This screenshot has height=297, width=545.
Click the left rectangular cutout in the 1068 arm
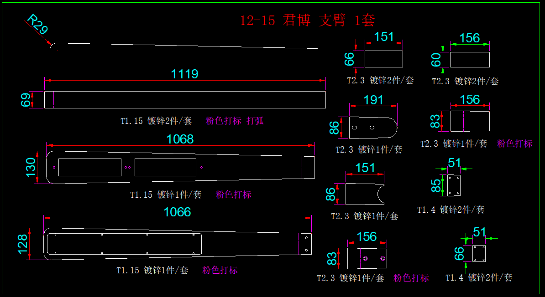pos(90,167)
